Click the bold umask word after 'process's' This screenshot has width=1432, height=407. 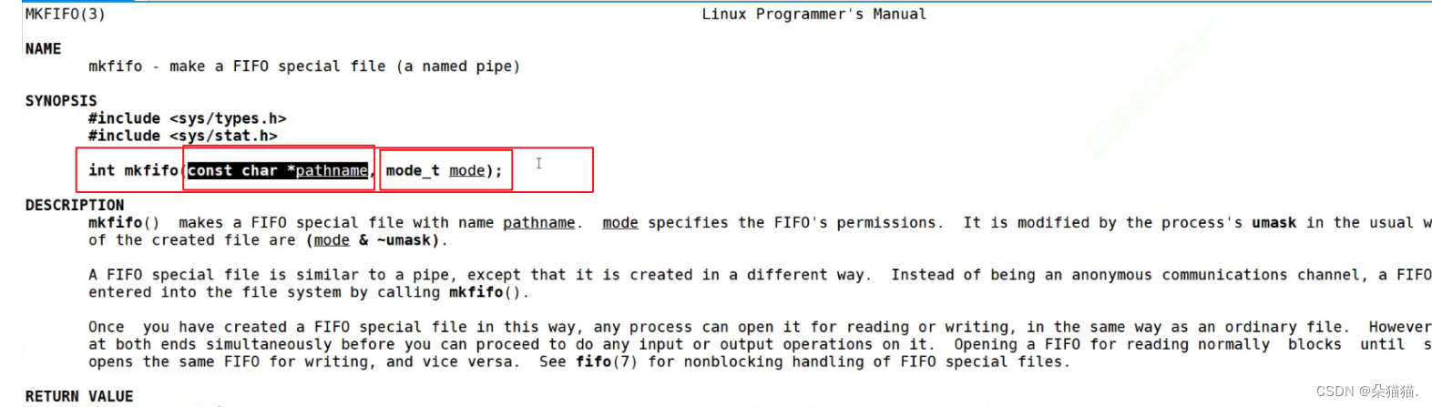(1273, 223)
